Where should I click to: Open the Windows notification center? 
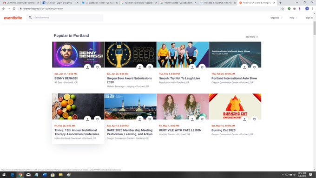pos(310,175)
